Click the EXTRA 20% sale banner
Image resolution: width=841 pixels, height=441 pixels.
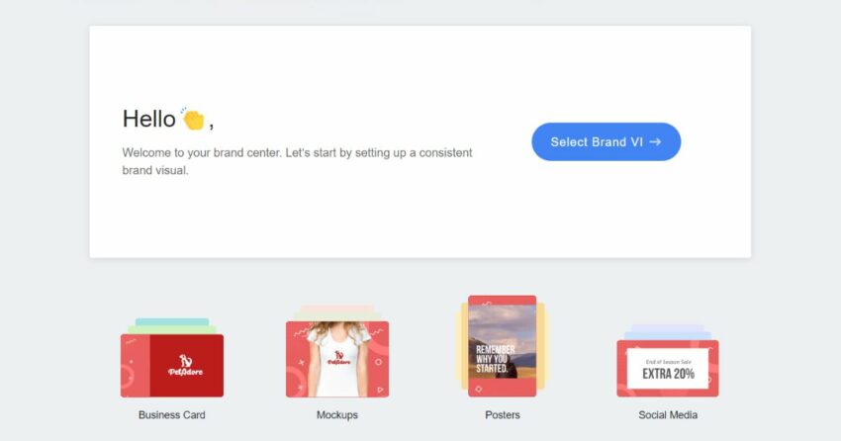coord(668,369)
